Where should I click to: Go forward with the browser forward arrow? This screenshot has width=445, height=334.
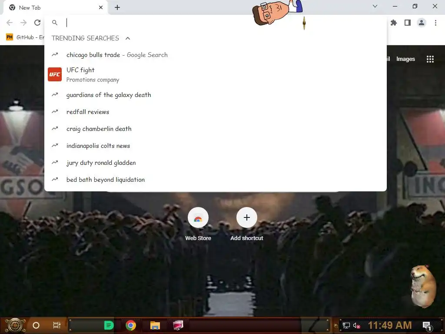23,23
